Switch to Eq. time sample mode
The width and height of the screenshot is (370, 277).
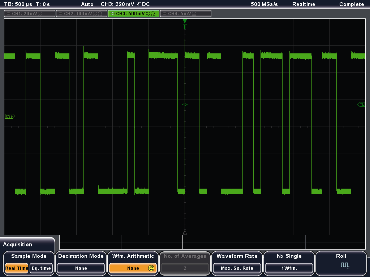tap(40, 268)
